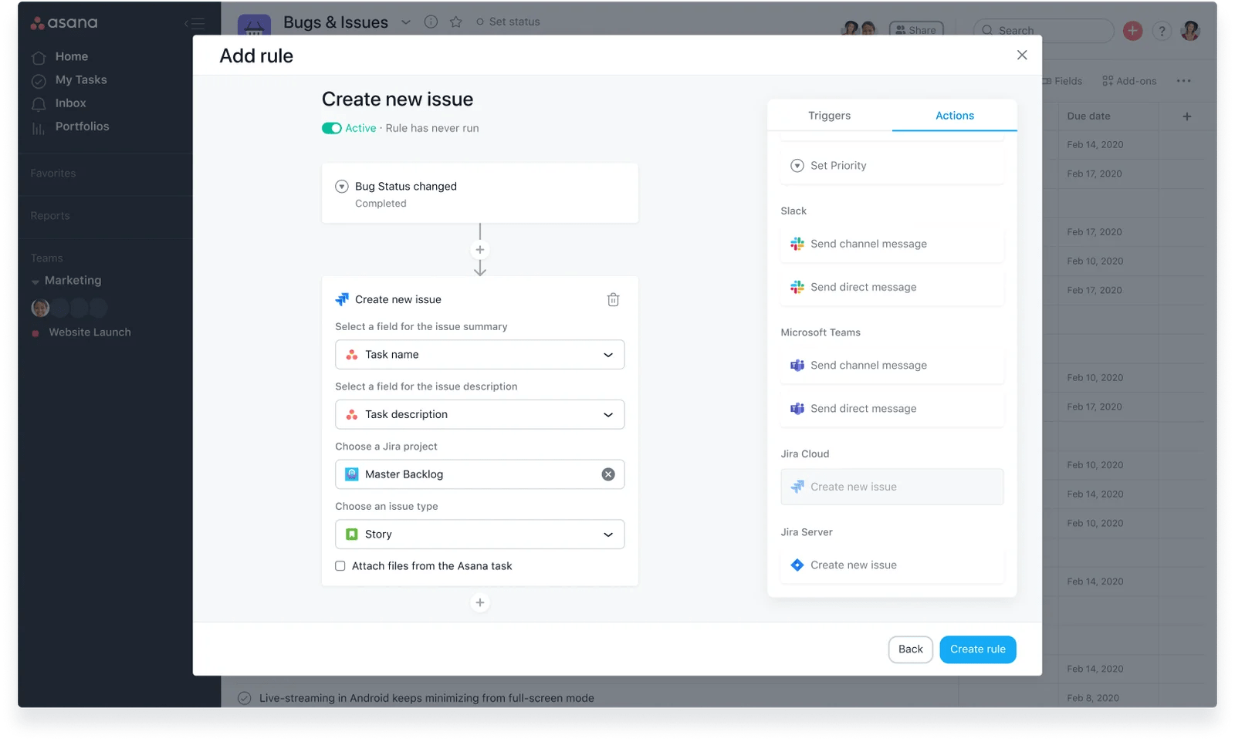Click the trash icon to delete Create new issue action

pos(614,299)
